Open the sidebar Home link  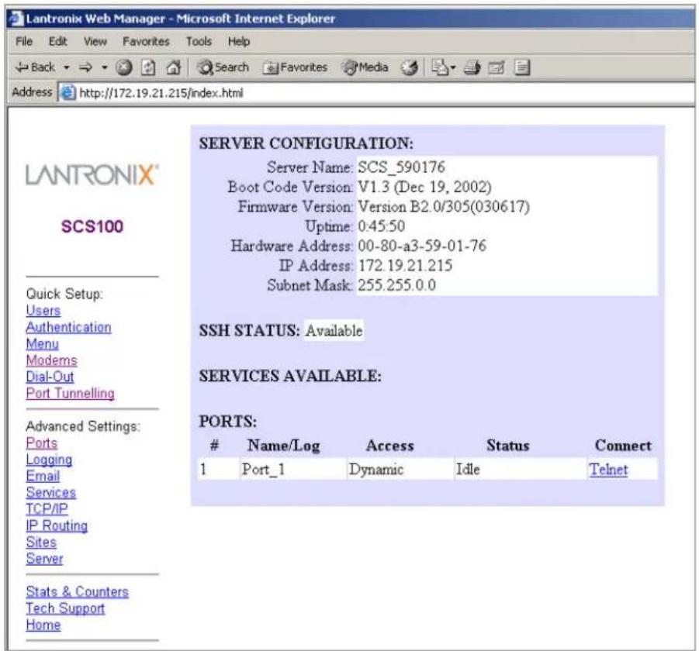coord(43,625)
